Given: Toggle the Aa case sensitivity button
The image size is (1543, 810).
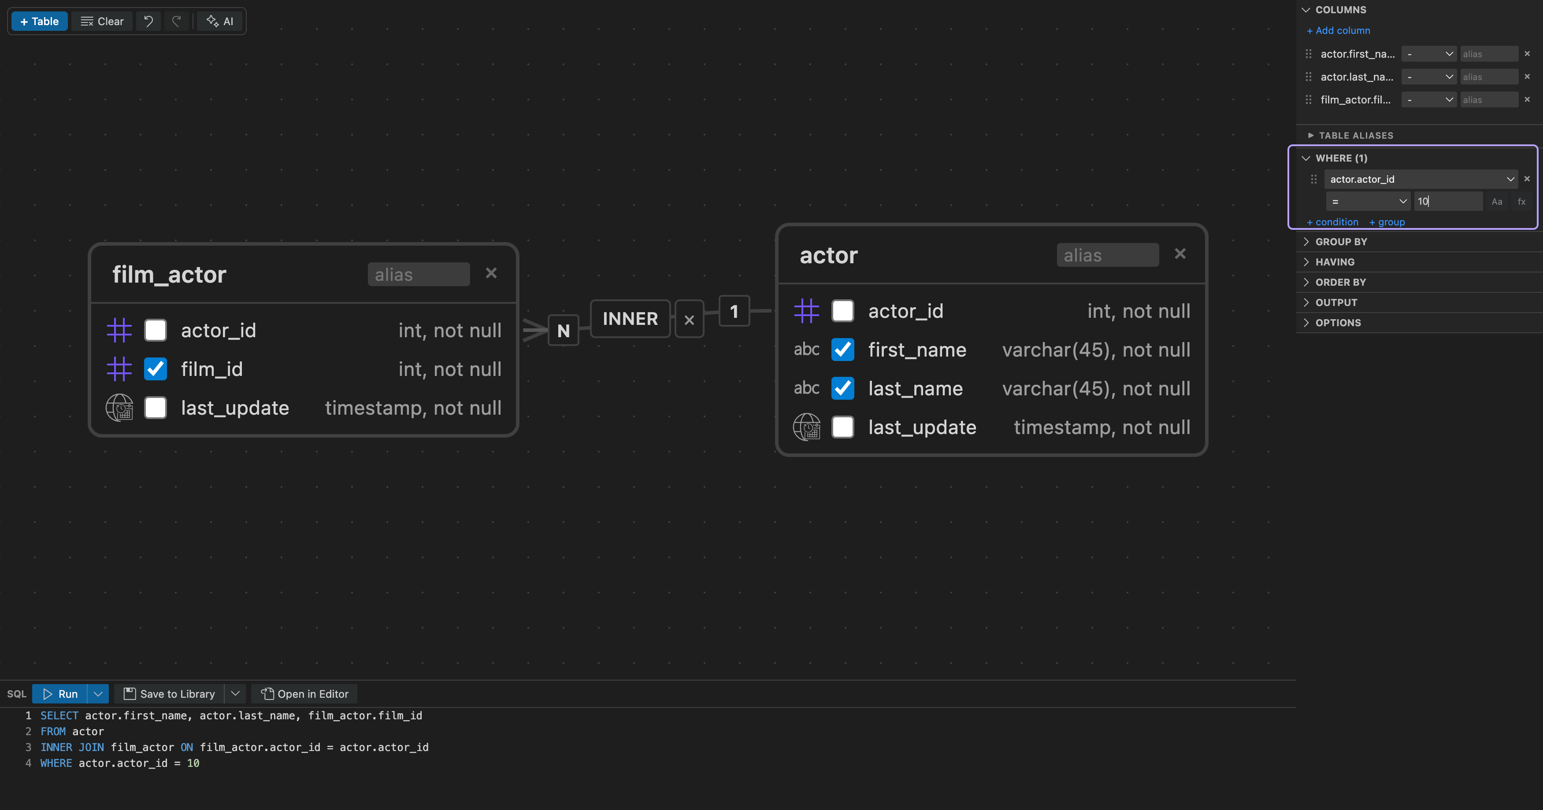Looking at the screenshot, I should point(1497,202).
